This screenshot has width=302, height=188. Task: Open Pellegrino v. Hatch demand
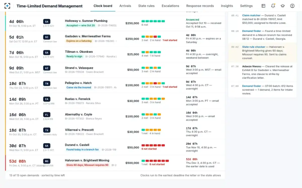coord(78,83)
